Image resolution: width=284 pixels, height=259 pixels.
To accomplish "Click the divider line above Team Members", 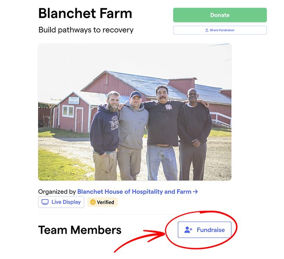I will pyautogui.click(x=135, y=214).
